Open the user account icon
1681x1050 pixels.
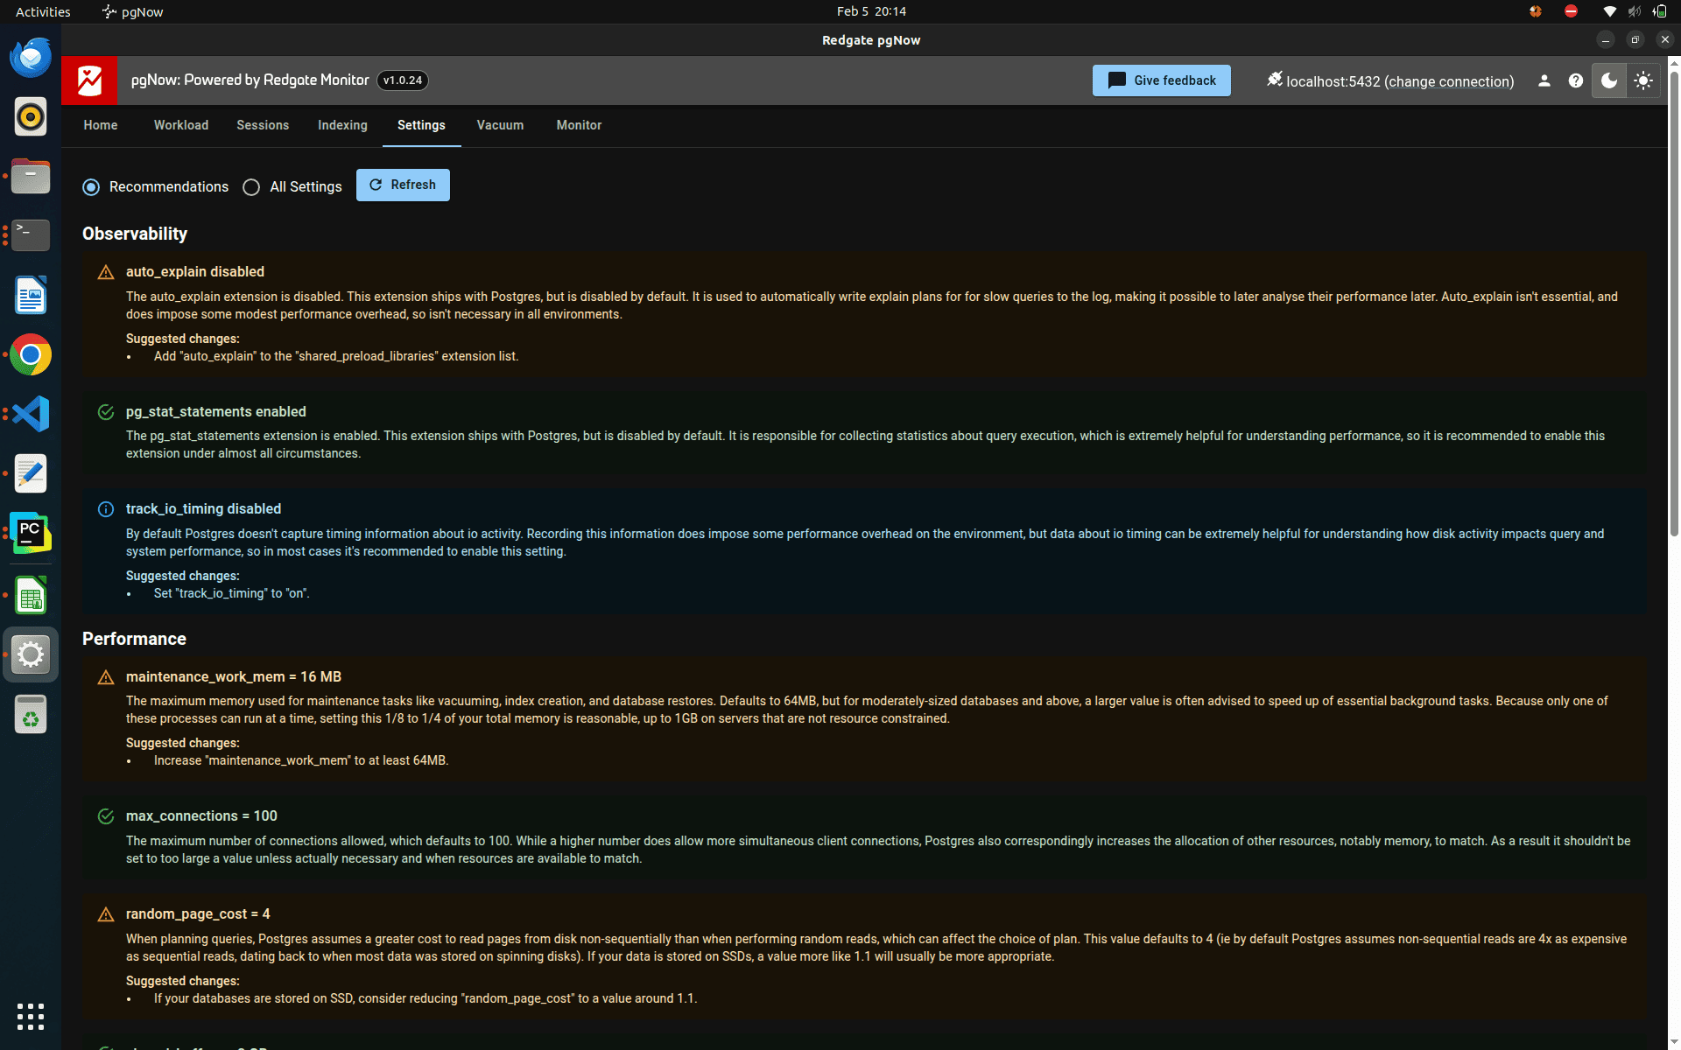(1544, 80)
